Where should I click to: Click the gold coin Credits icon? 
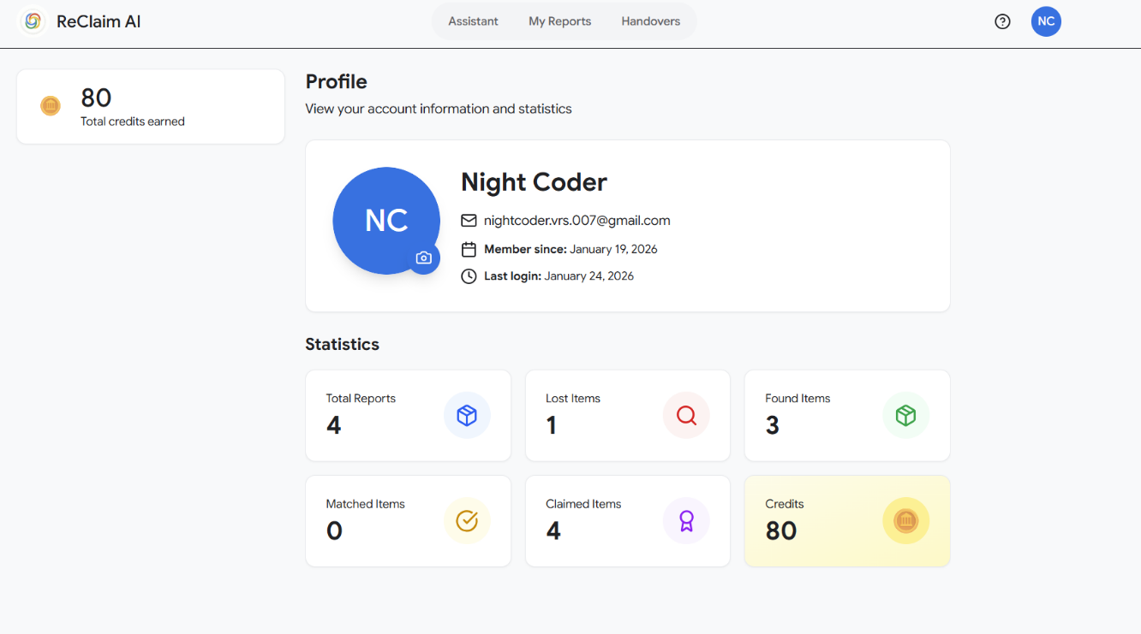click(x=905, y=521)
